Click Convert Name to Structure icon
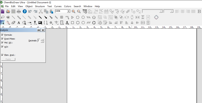 tap(85, 11)
